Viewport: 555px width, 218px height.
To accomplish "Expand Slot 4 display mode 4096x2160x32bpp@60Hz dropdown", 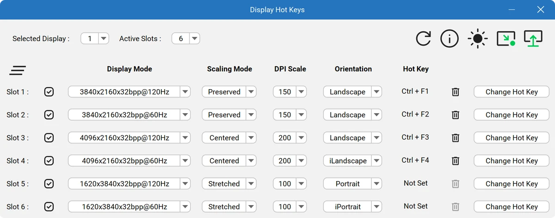I will [x=129, y=161].
